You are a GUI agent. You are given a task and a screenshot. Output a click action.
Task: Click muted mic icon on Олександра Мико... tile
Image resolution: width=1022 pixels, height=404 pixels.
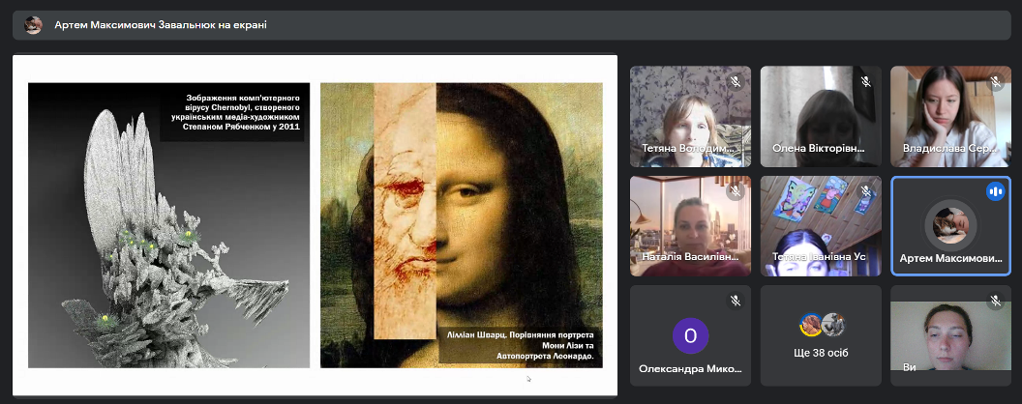pos(736,301)
